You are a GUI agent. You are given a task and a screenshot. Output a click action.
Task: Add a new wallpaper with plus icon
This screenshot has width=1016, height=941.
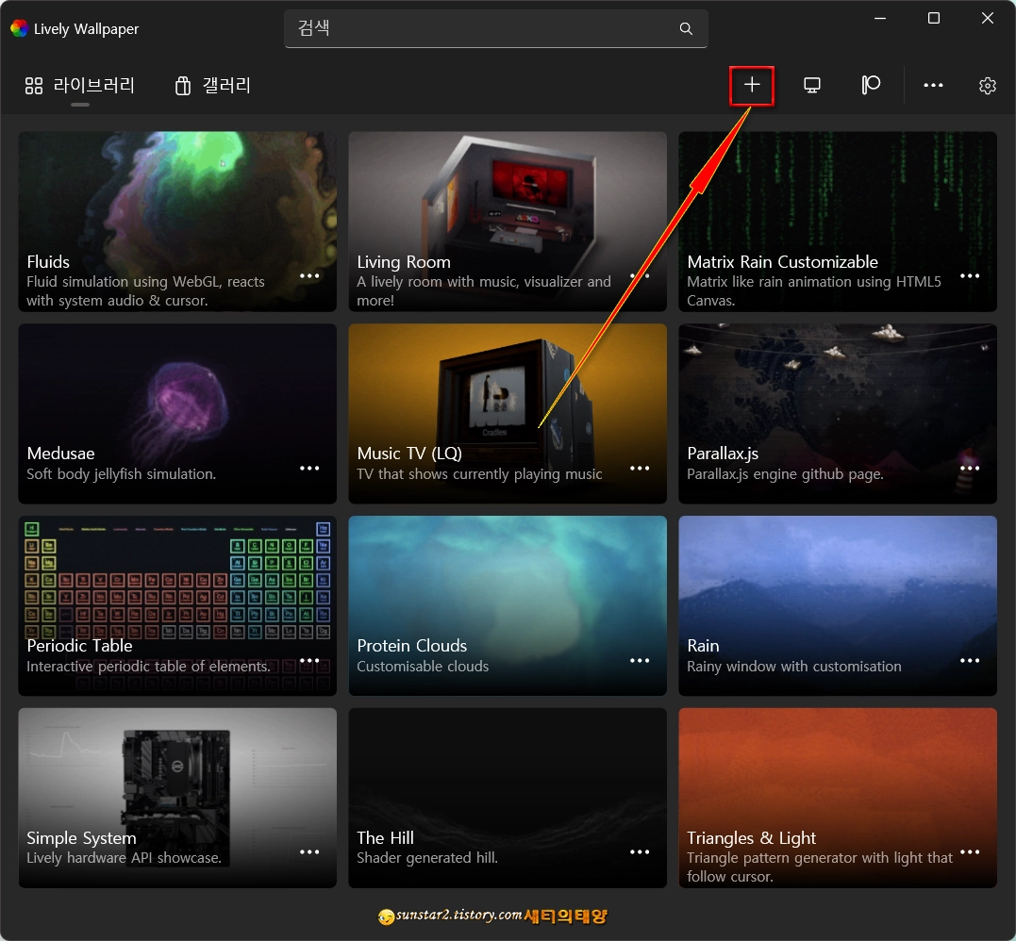click(x=752, y=85)
